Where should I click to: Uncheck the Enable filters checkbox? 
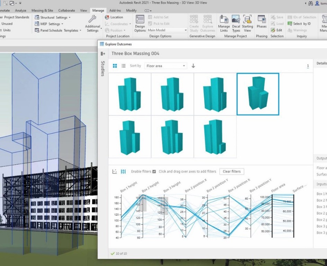[154, 171]
